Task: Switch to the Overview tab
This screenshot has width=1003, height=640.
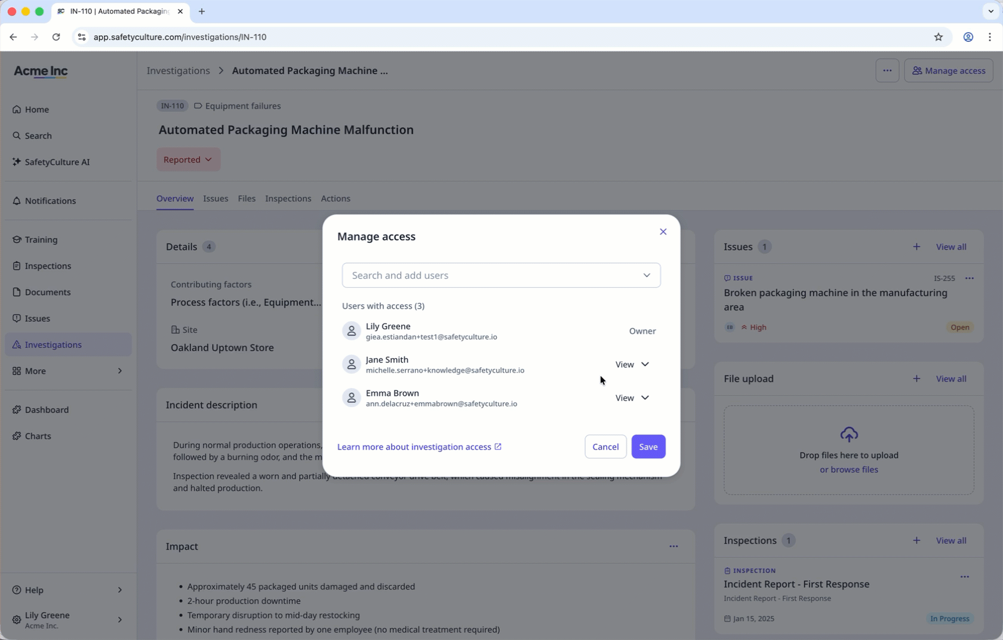Action: (x=175, y=198)
